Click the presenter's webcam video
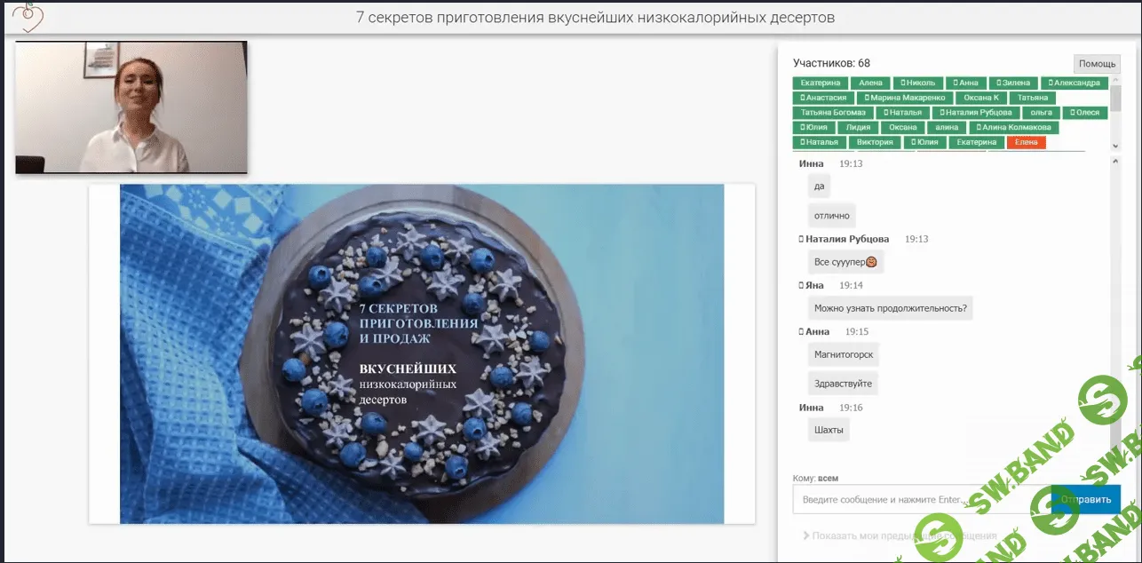1142x563 pixels. point(131,107)
